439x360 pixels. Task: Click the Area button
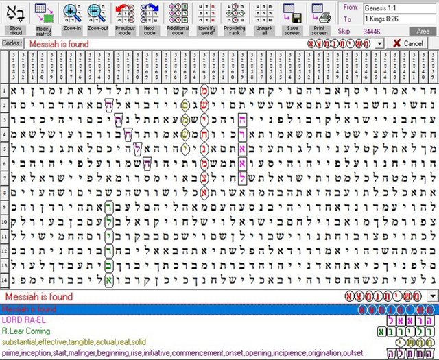(423, 32)
